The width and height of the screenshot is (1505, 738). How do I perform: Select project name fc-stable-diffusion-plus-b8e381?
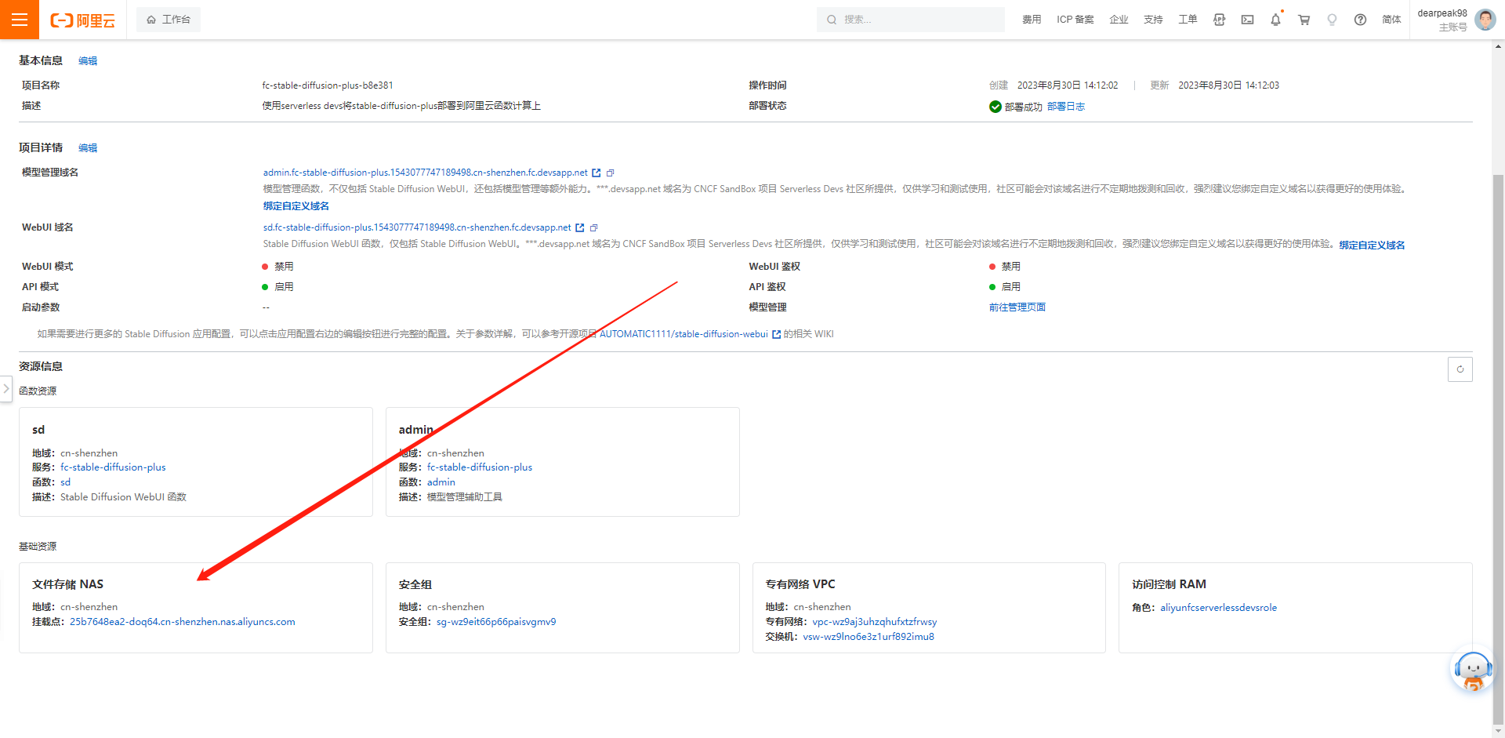pos(328,85)
